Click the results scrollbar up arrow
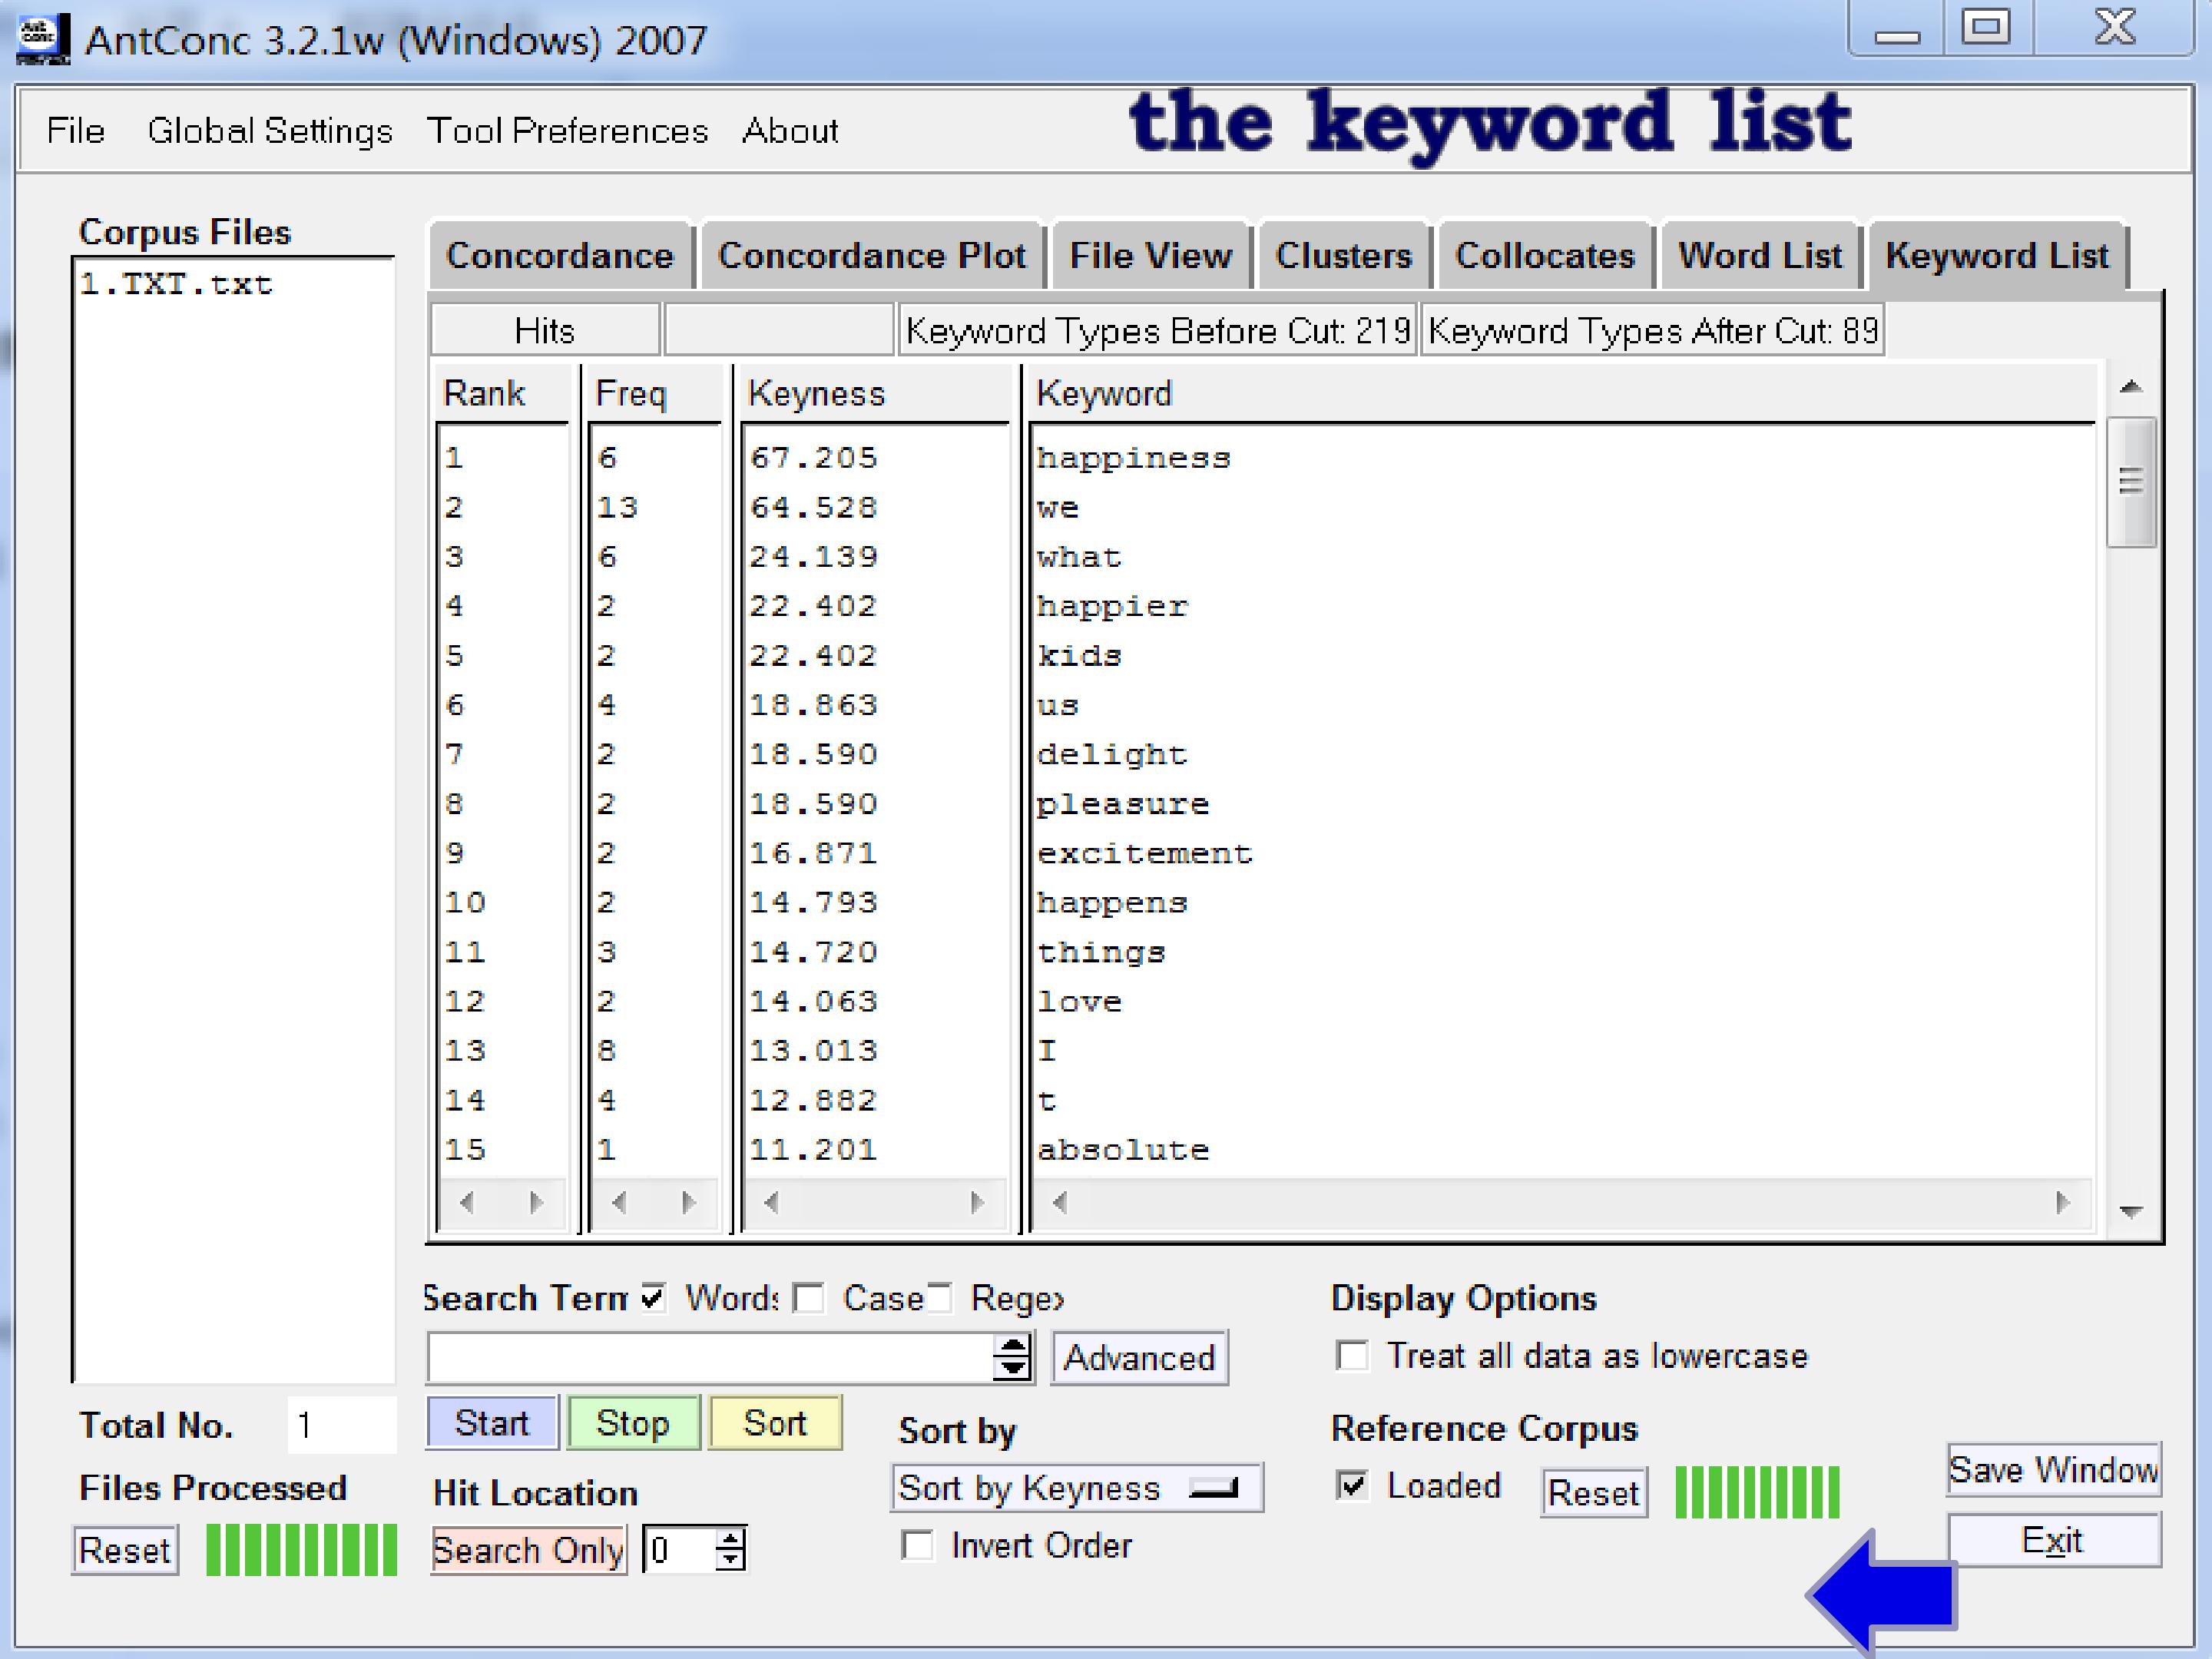2212x1659 pixels. pos(2130,387)
